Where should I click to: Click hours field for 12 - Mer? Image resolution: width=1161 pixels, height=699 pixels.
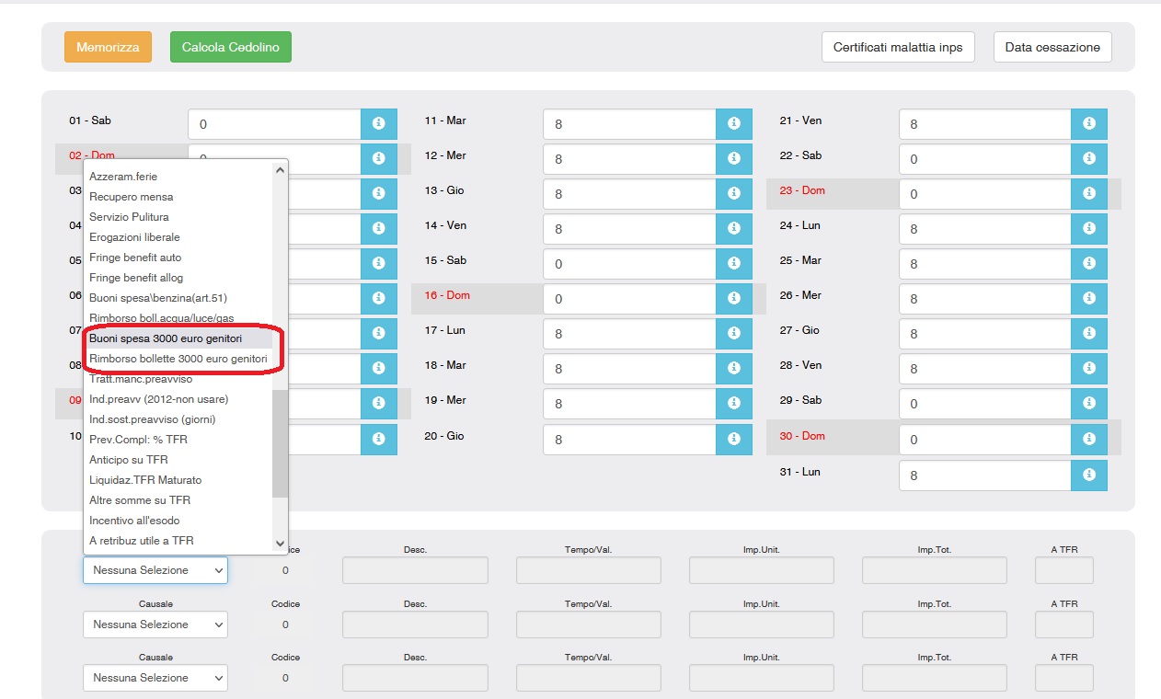[x=629, y=159]
